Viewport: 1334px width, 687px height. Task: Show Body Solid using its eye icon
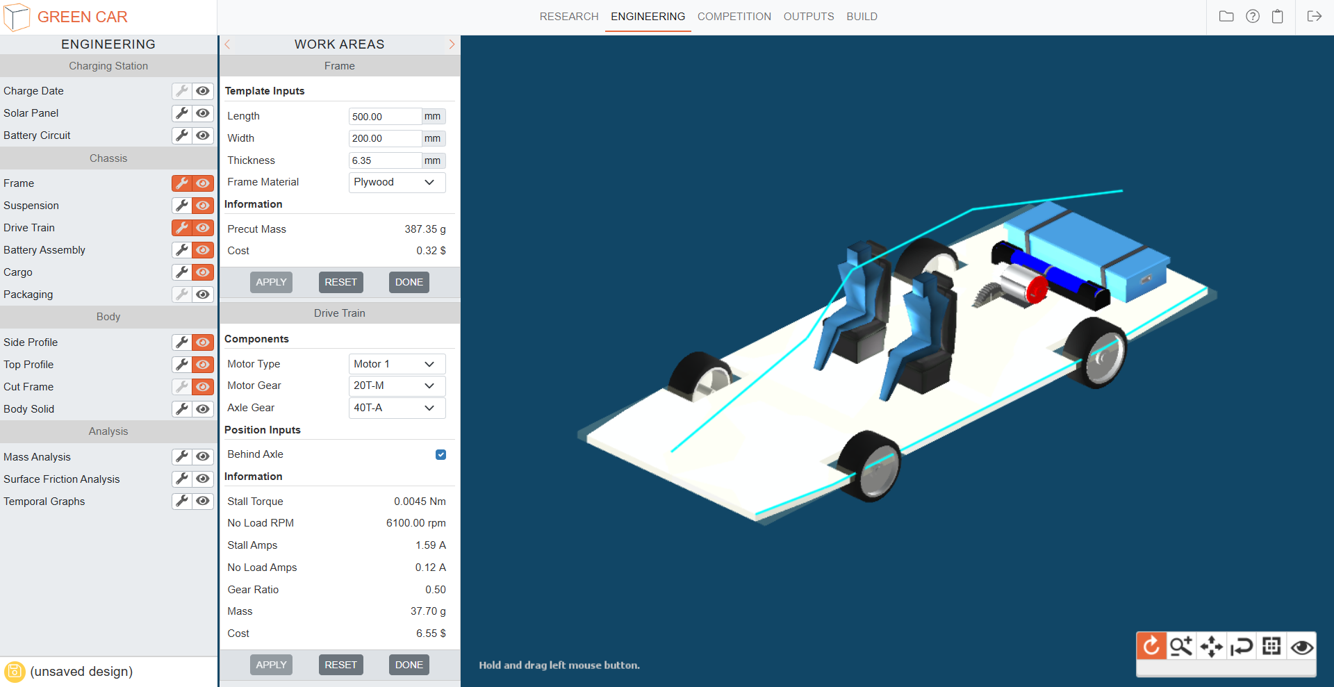tap(203, 409)
